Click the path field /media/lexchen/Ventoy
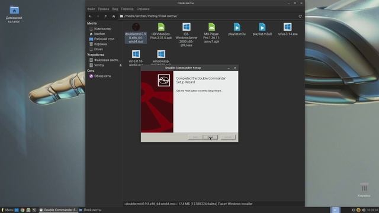The width and height of the screenshot is (379, 213). pos(208,16)
